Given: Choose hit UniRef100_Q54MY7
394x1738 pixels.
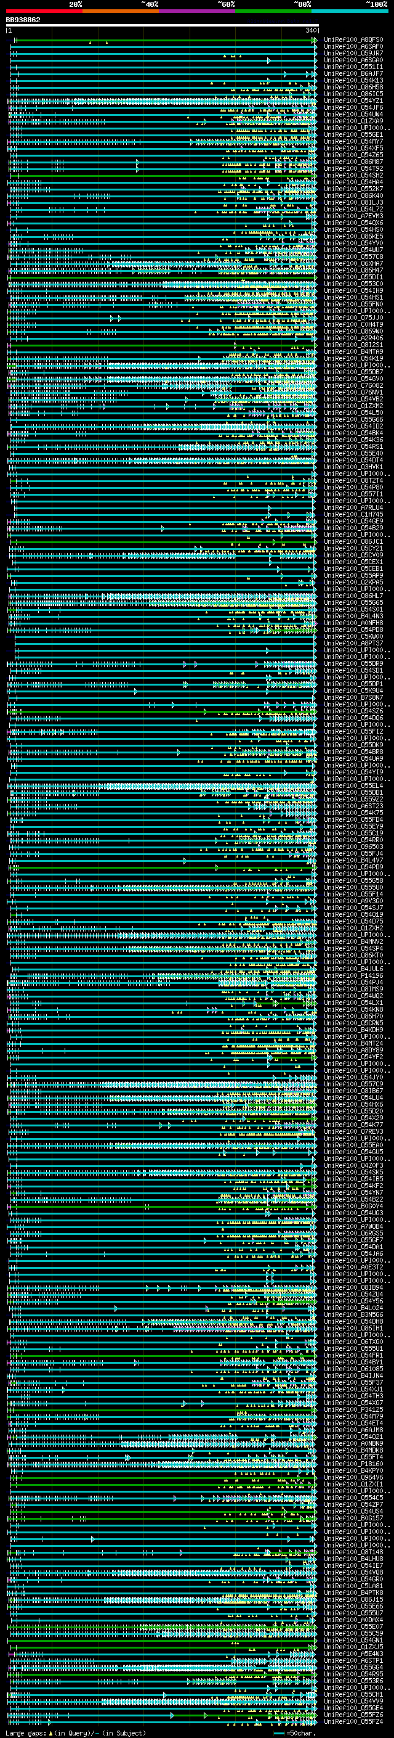Looking at the screenshot, I should tap(353, 141).
